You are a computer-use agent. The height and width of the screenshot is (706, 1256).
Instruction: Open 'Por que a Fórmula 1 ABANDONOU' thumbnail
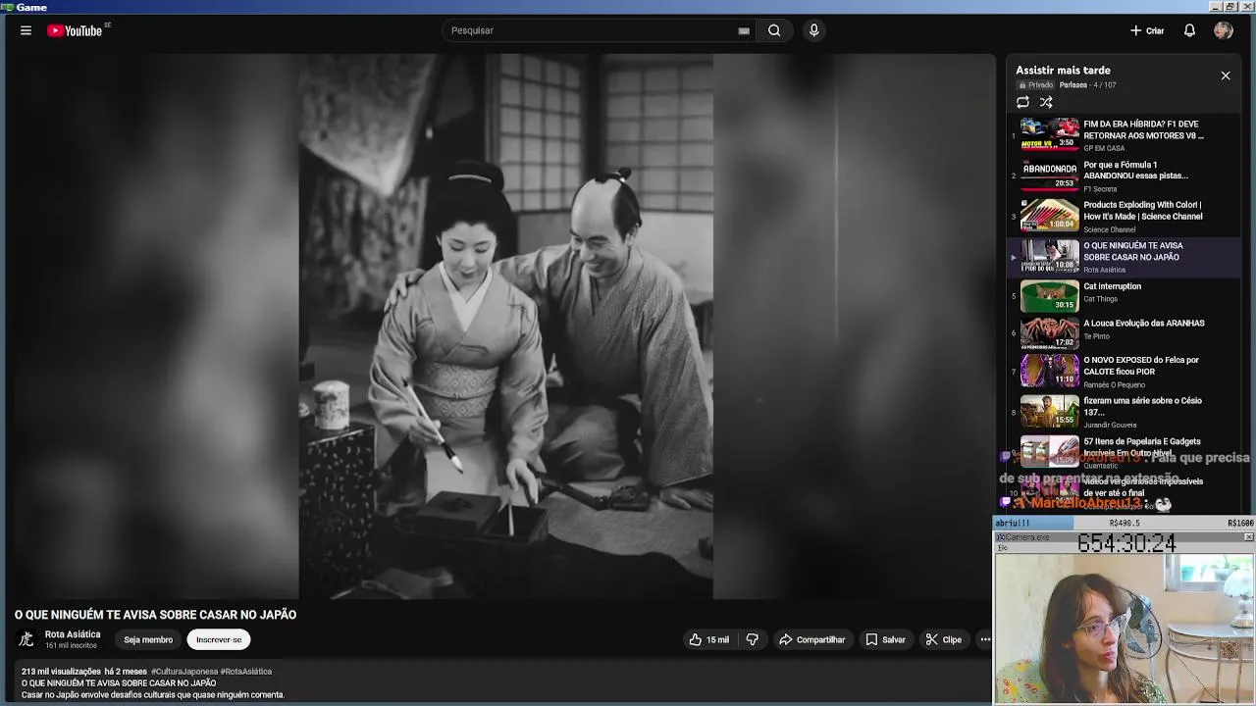pos(1049,175)
